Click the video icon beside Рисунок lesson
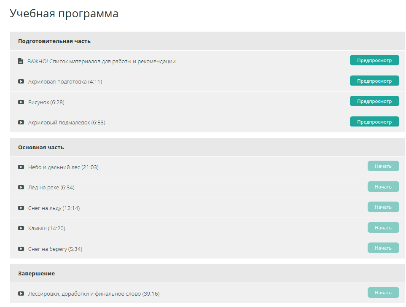This screenshot has width=406, height=307. point(21,102)
